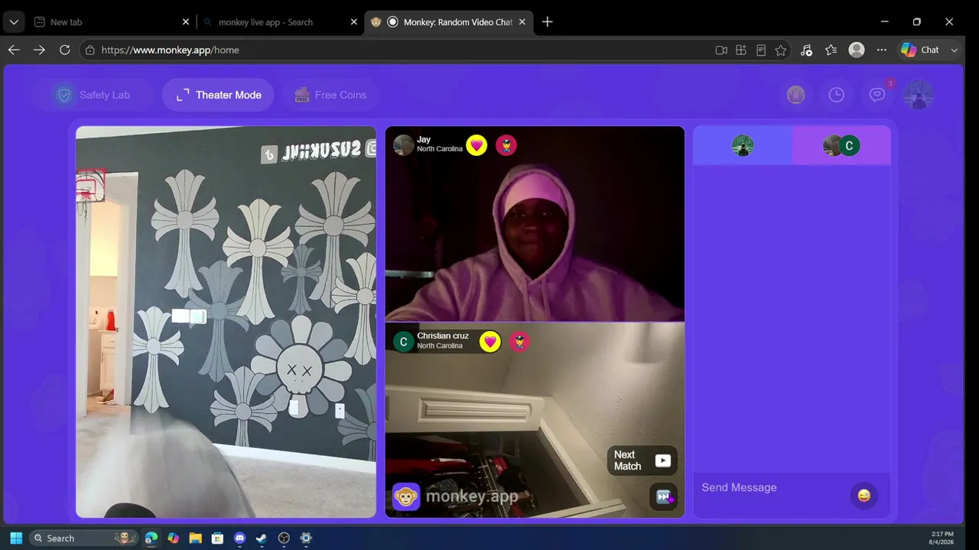The width and height of the screenshot is (979, 550).
Task: Open browser Settings and more menu
Action: point(882,50)
